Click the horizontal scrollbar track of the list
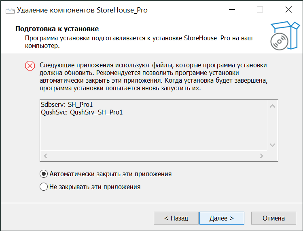The height and width of the screenshot is (231, 303). (153, 156)
